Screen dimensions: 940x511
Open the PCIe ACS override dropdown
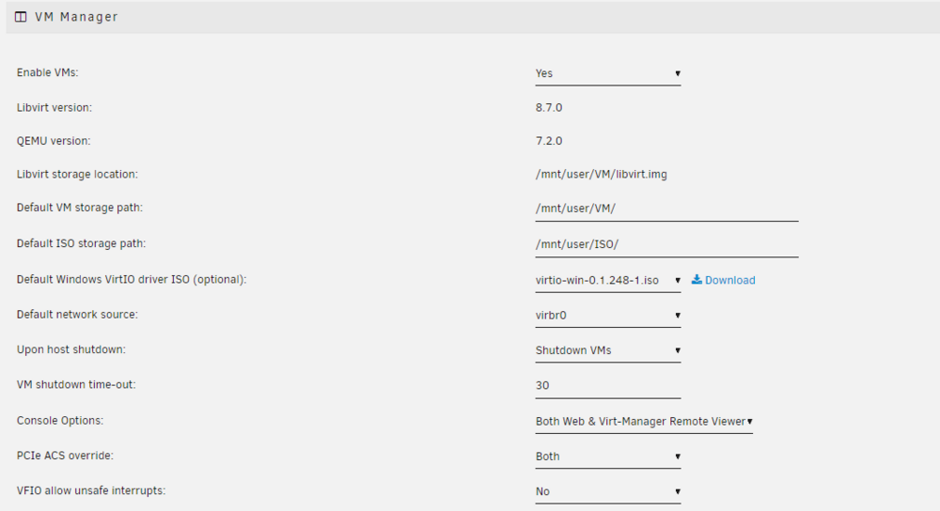608,457
